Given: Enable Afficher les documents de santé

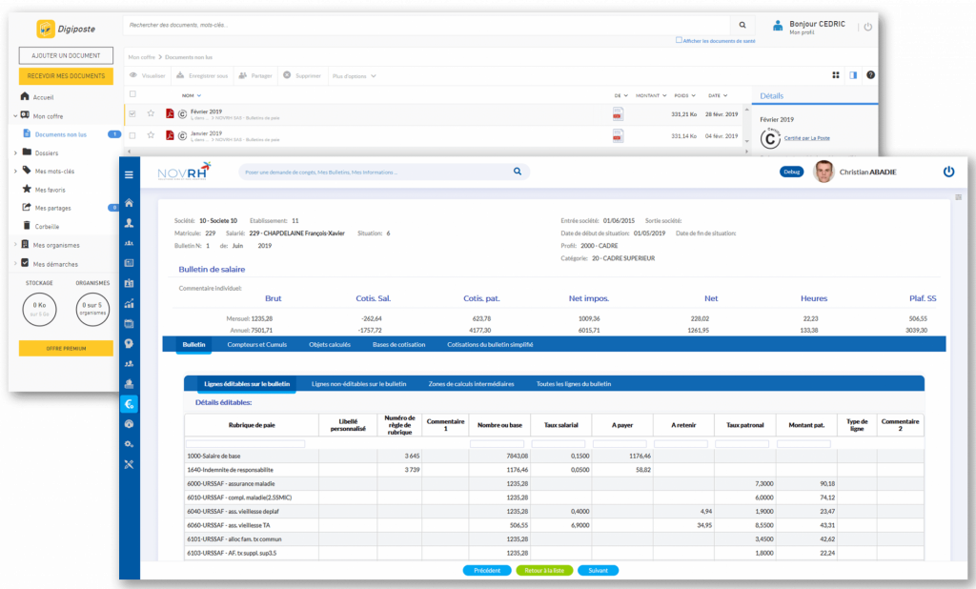Looking at the screenshot, I should click(679, 40).
